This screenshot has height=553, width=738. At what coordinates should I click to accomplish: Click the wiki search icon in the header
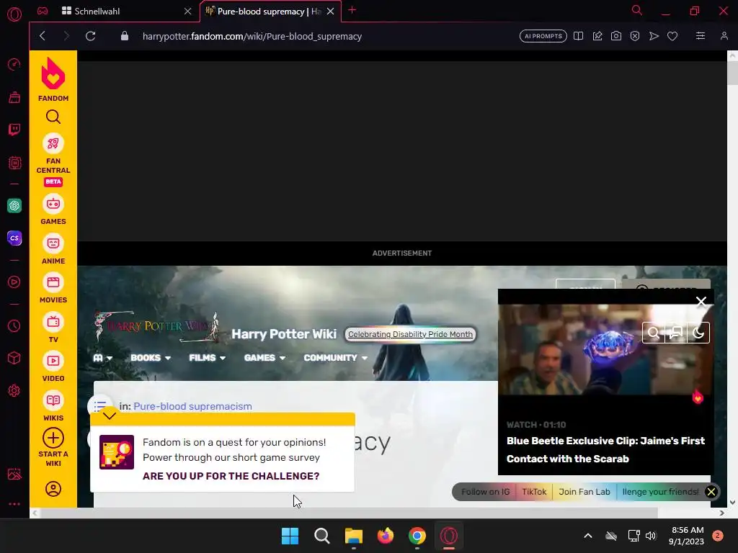(x=653, y=333)
